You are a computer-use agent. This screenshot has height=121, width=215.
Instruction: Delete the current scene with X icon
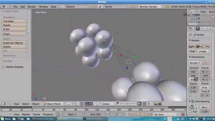(x=133, y=7)
